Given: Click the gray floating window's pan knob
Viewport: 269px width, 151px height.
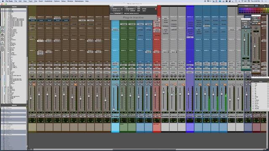Looking at the screenshot, I should point(256,28).
